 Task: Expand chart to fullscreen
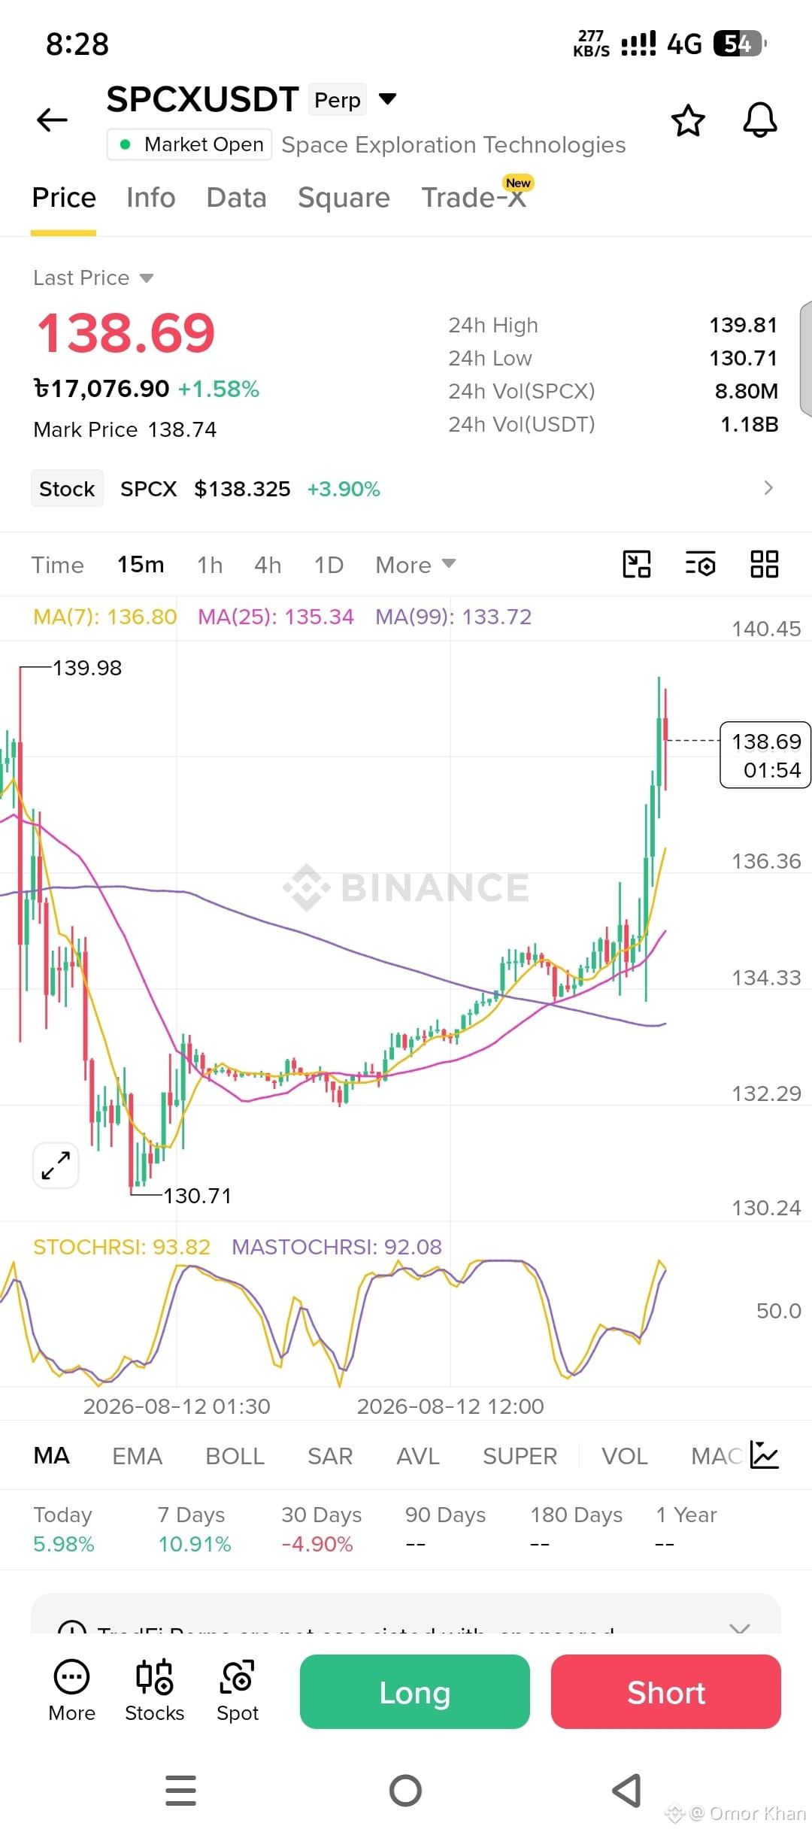56,1165
